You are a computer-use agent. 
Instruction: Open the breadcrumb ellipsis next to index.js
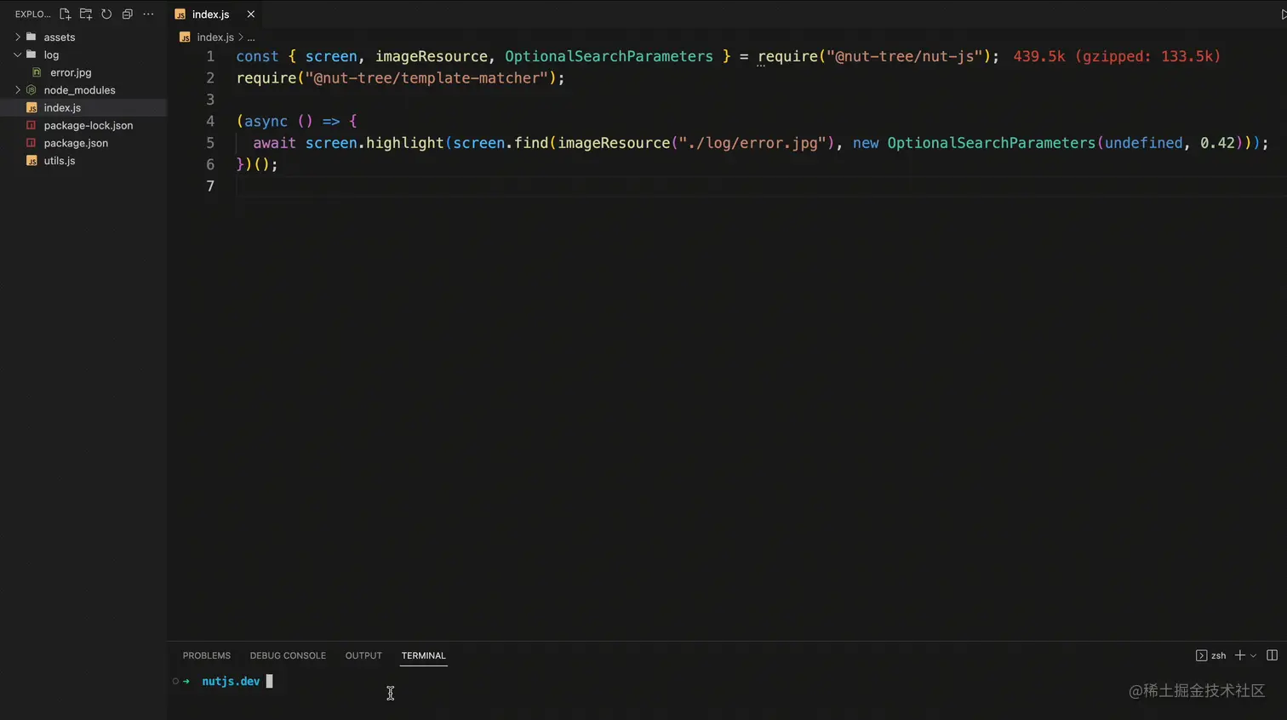(x=251, y=37)
